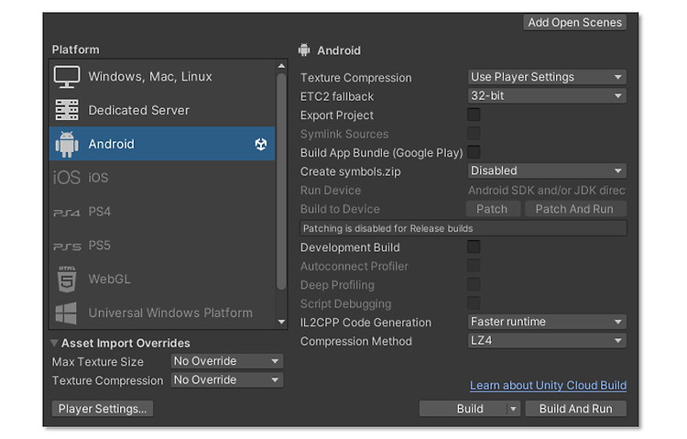Click the HTML5 WebGL icon
The height and width of the screenshot is (439, 687).
[x=67, y=279]
